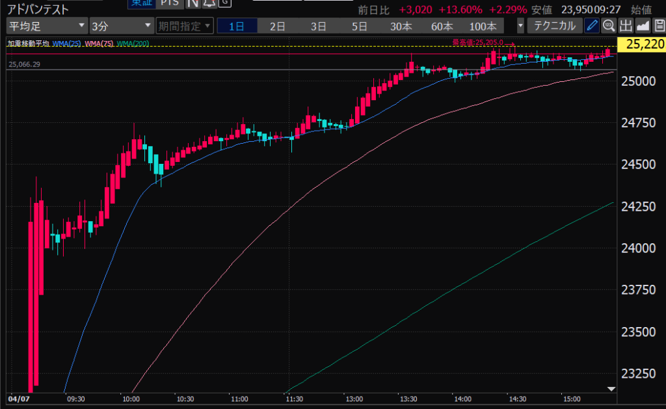Toggle the PTS market button

pyautogui.click(x=169, y=3)
